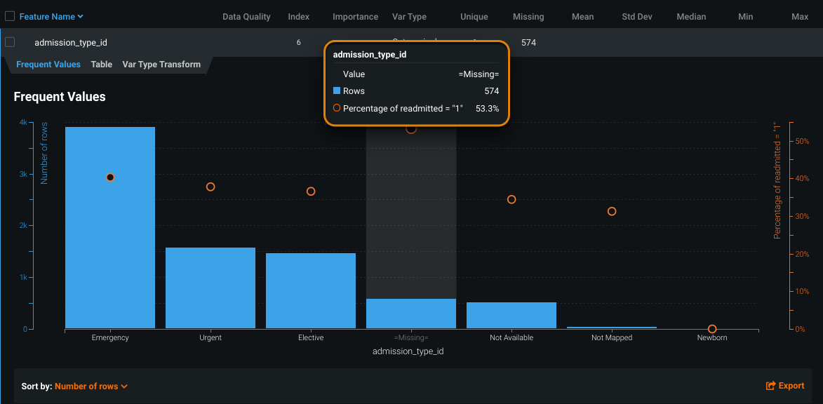The width and height of the screenshot is (823, 404).
Task: Click the blue Rows legend swatch
Action: (x=337, y=90)
